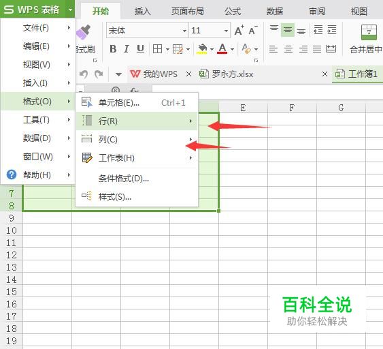
Task: Open the 编辑(E) menu
Action: point(37,46)
